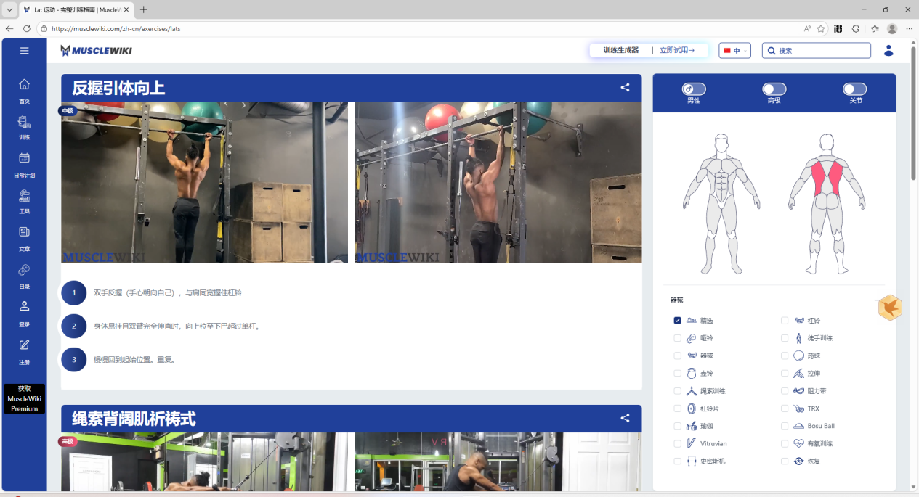Check the 杠铃 barbell checkbox
The width and height of the screenshot is (919, 497).
point(785,321)
